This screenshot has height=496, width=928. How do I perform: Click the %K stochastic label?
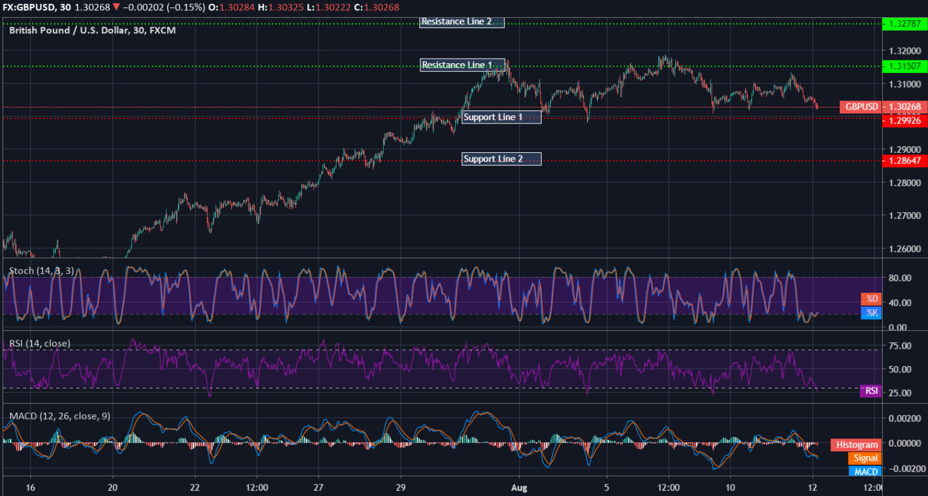coord(871,313)
